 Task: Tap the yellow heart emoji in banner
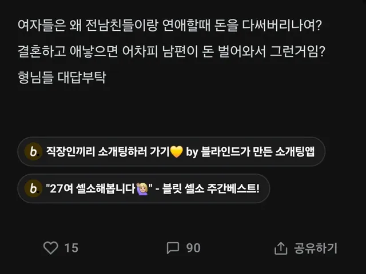[x=177, y=152]
